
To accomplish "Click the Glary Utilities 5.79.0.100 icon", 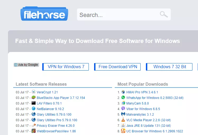I will [34, 114].
